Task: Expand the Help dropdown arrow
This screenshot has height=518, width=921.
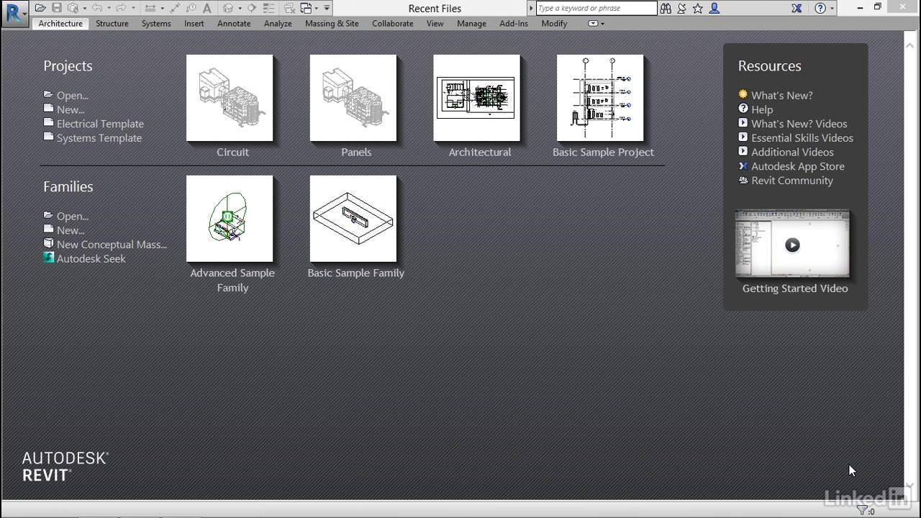Action: (832, 9)
